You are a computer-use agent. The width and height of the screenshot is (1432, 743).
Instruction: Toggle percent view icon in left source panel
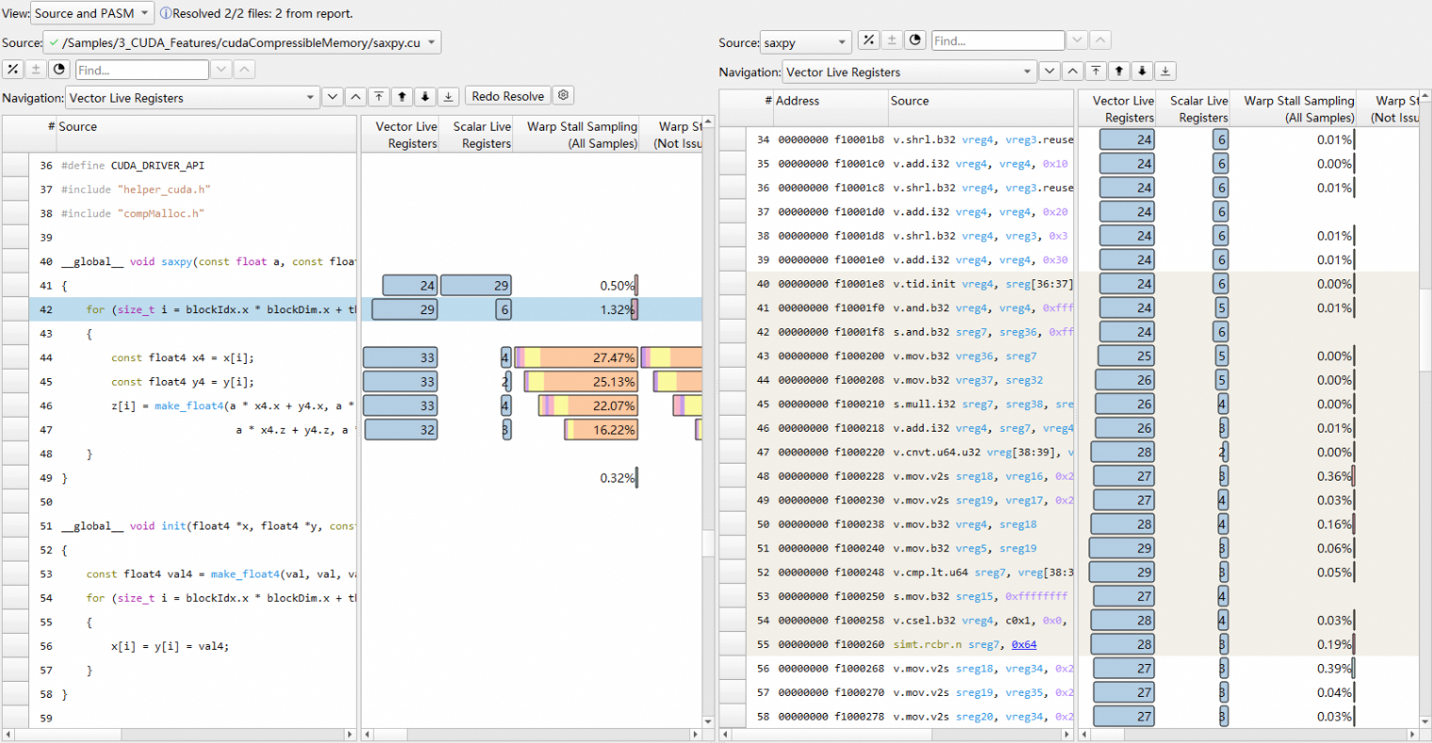coord(13,70)
